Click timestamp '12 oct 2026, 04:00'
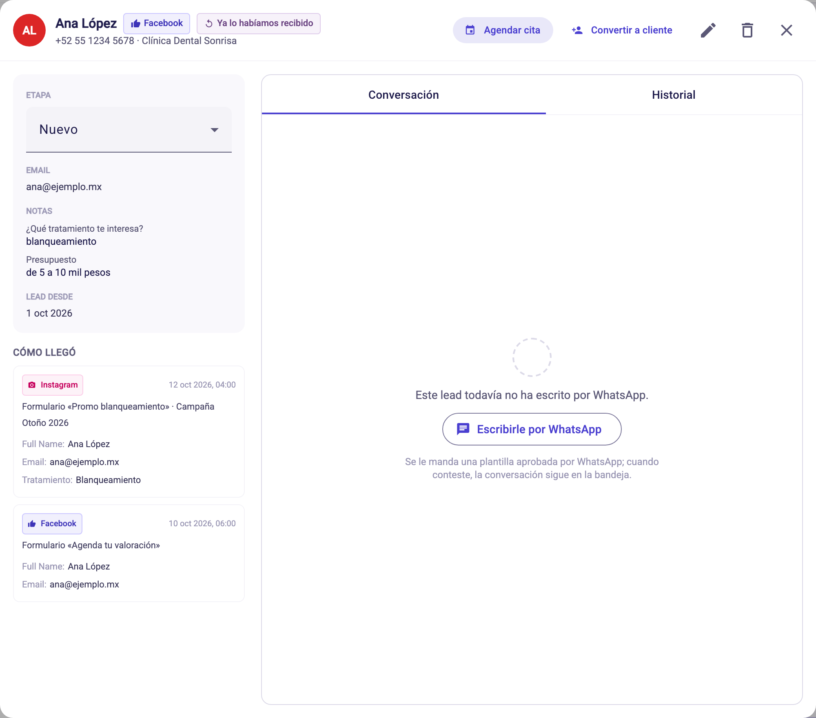The width and height of the screenshot is (816, 718). 202,385
